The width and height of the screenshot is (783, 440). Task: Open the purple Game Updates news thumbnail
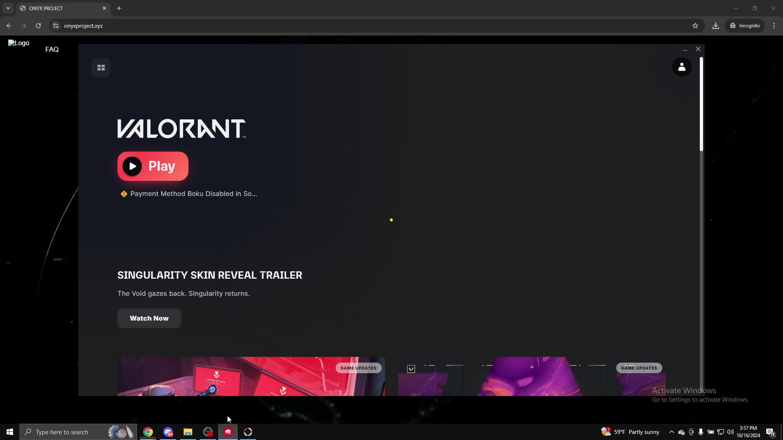(x=531, y=376)
